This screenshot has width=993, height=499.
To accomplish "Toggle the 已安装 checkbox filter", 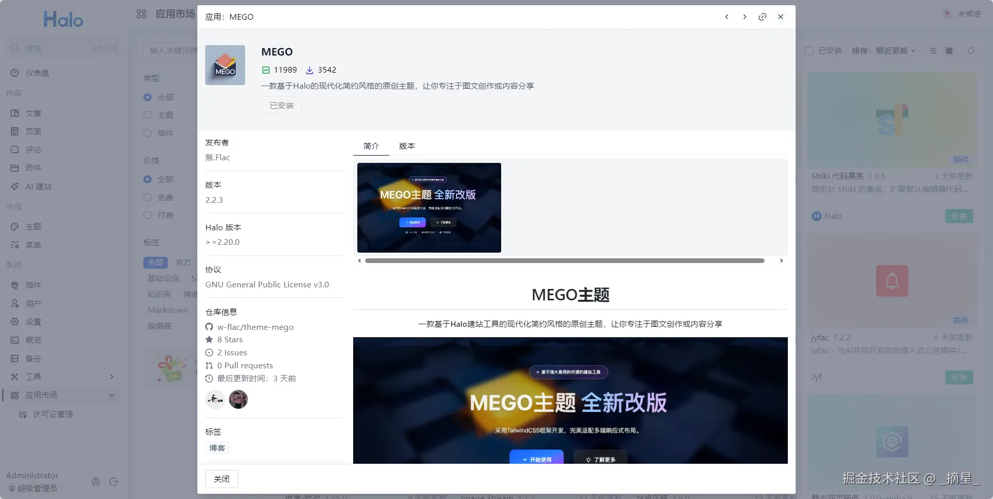I will [809, 51].
